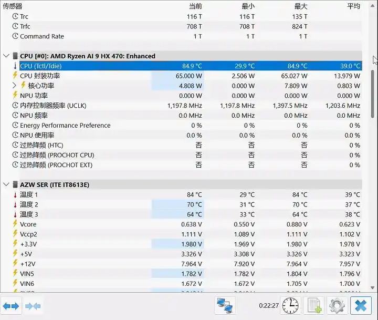
Task: Click the 最大 column header
Action: coord(301,6)
